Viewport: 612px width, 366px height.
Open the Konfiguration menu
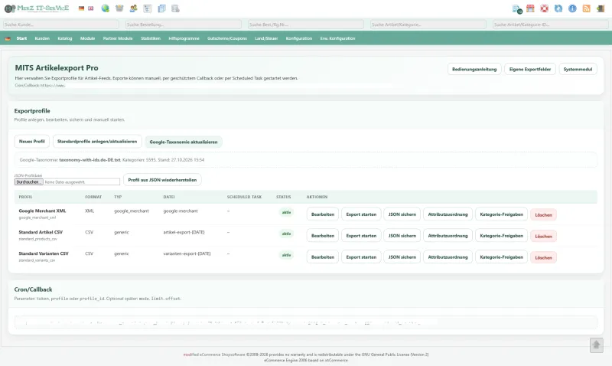coord(299,38)
